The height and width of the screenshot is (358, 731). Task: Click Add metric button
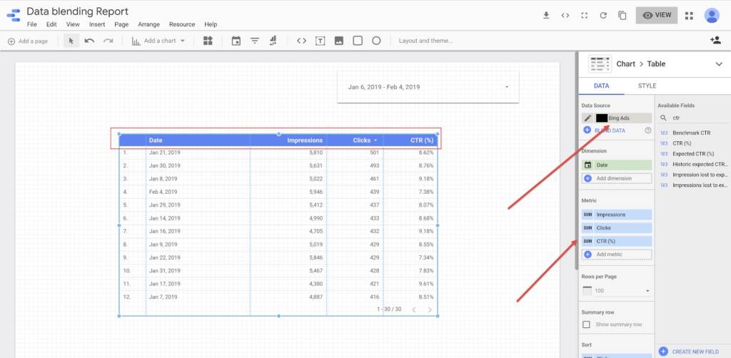(x=616, y=255)
